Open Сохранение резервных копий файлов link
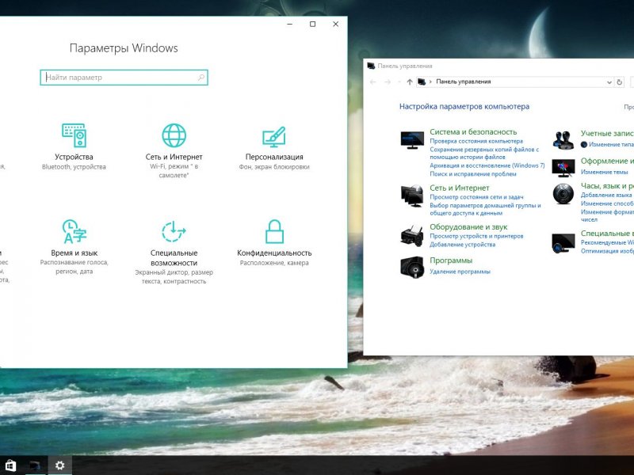 pos(484,153)
